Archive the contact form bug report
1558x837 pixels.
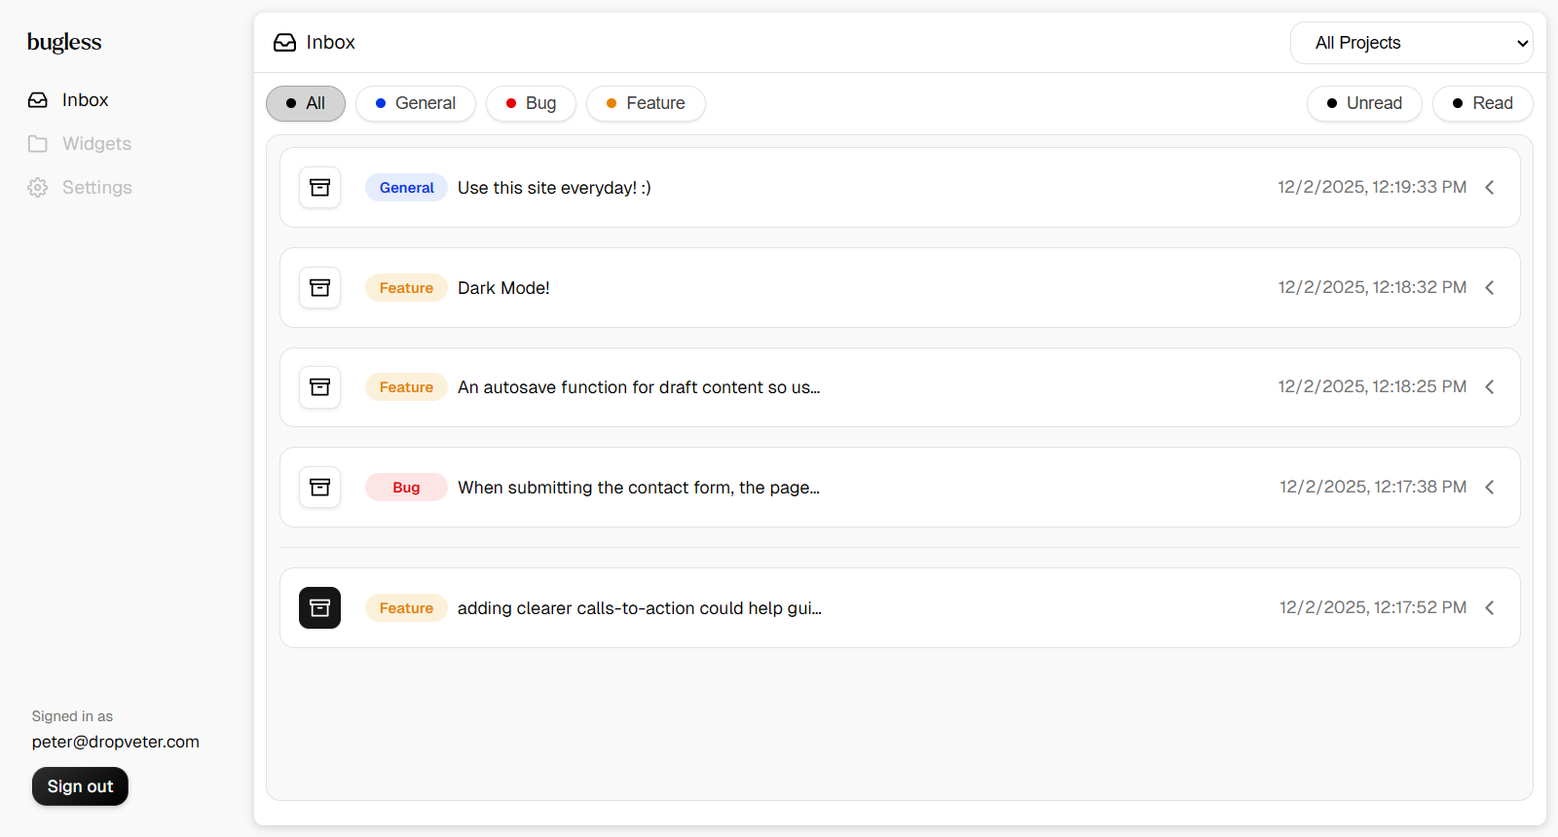point(319,488)
